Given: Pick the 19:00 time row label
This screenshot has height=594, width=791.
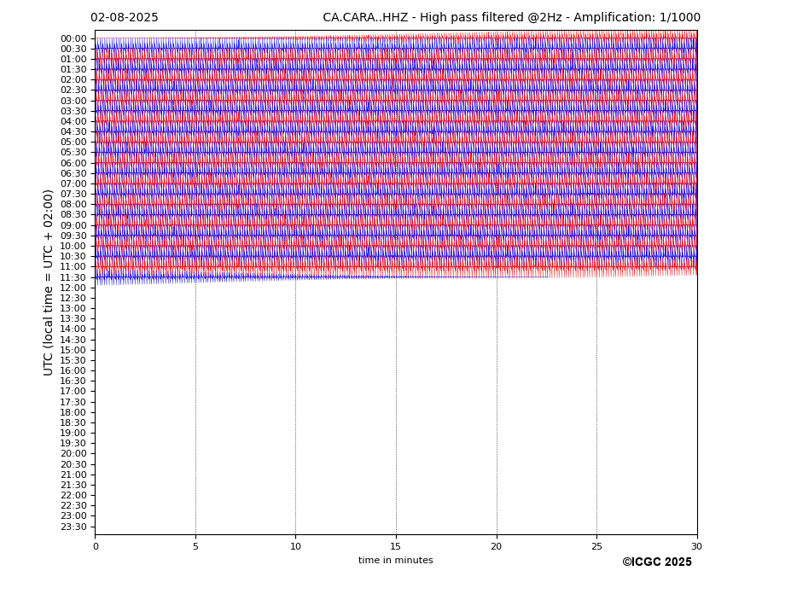Looking at the screenshot, I should (x=73, y=433).
